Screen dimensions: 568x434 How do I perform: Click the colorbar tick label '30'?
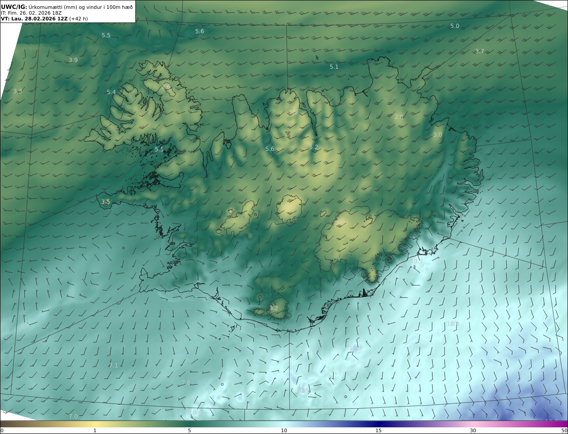[473, 430]
